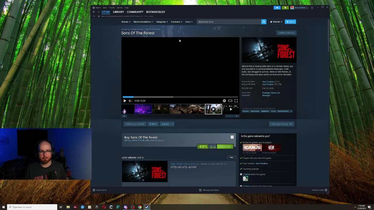Open the Survival tag
Screen dimensions: 374x210
coord(245,111)
